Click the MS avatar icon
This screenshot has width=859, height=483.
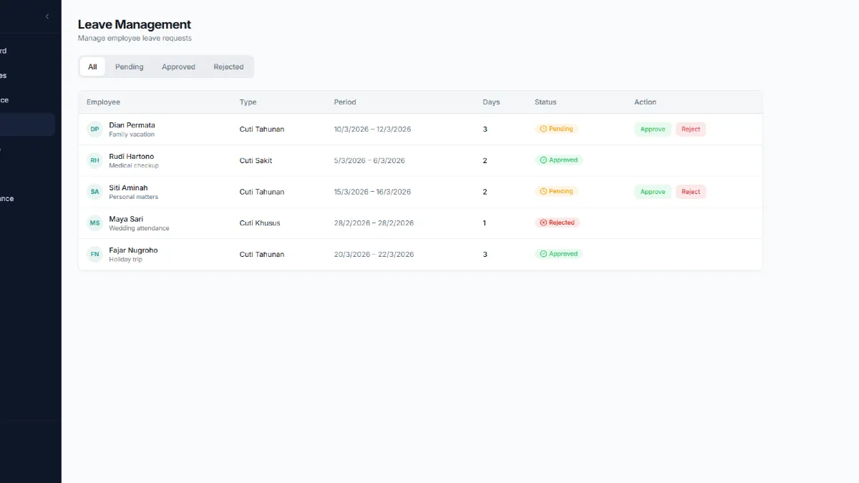pyautogui.click(x=94, y=223)
